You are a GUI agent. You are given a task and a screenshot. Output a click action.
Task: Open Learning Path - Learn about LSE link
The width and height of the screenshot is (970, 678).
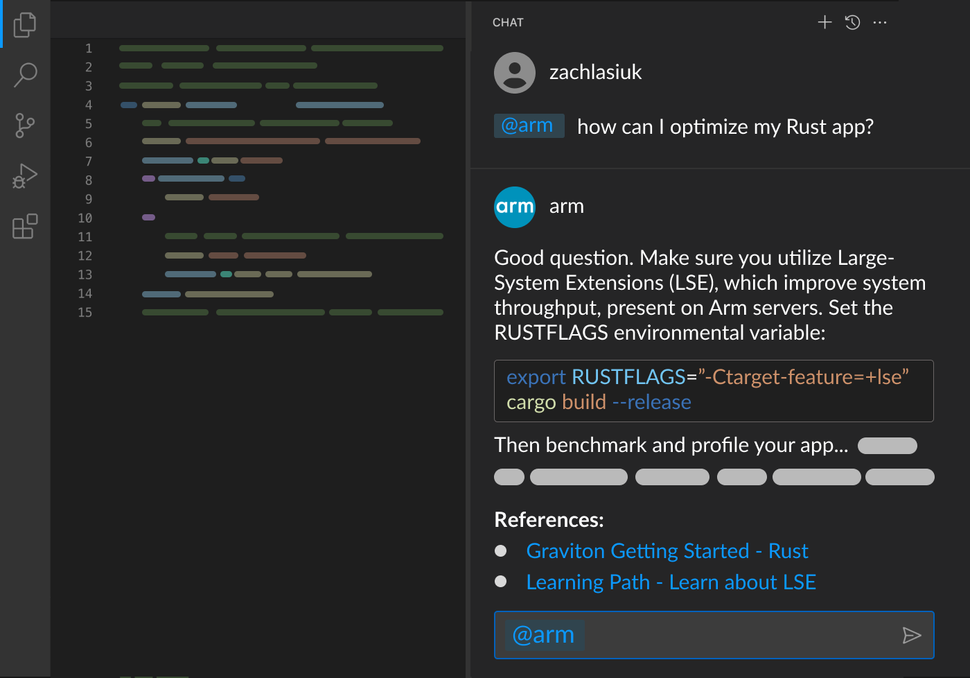click(x=671, y=582)
